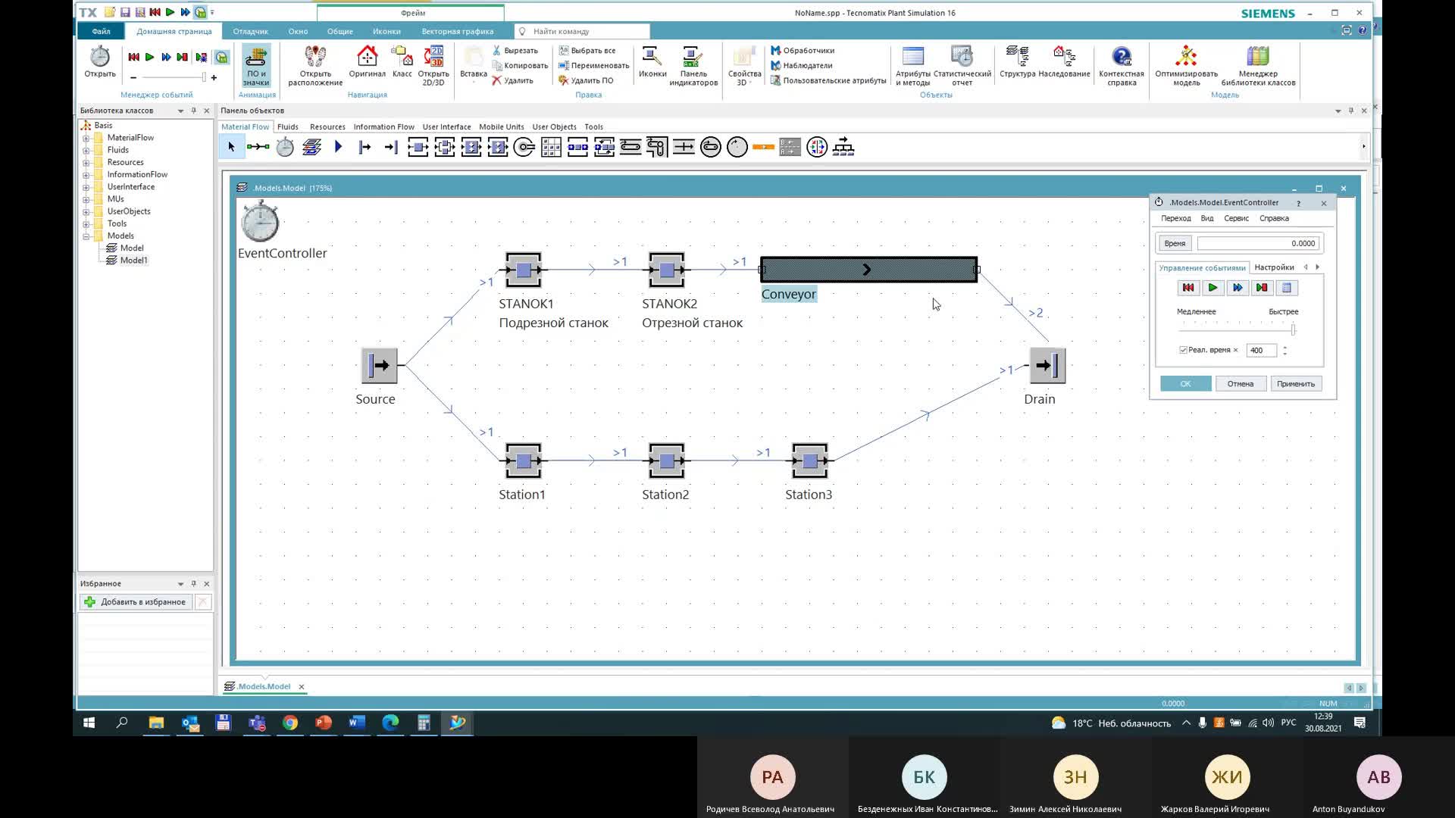Collapse the Models folder node
Viewport: 1455px width, 818px height.
pos(86,236)
